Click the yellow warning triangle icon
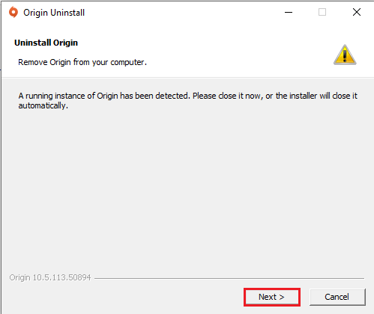Viewport: 374px width, 314px height. tap(345, 55)
